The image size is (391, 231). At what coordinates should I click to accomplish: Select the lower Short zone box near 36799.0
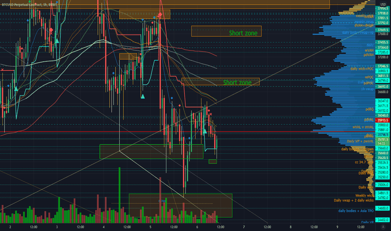220,81
